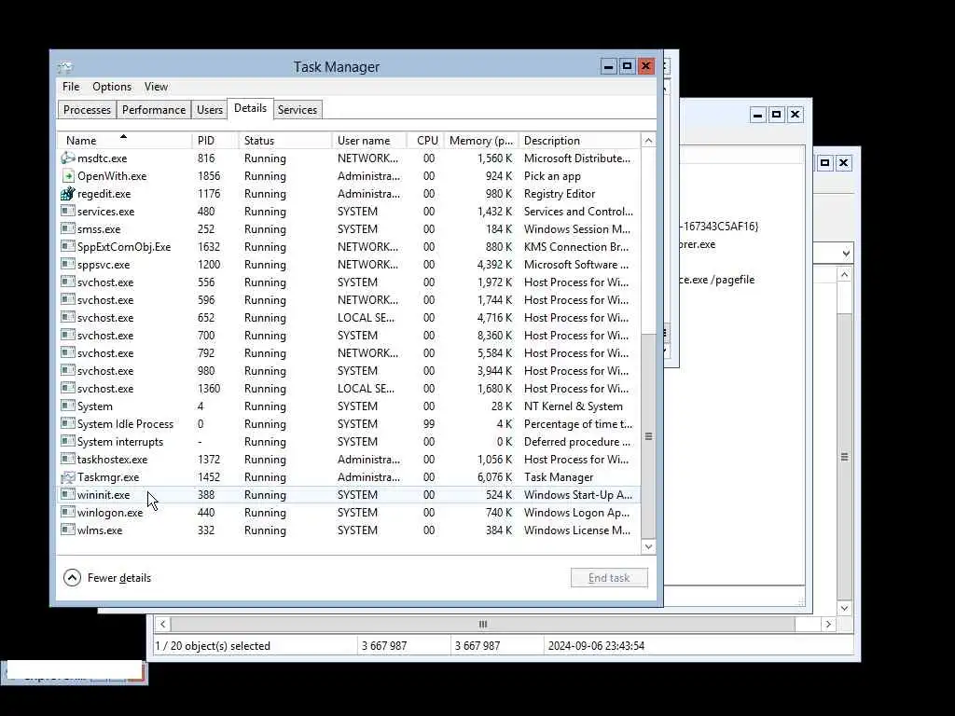Sort by the User name column header
The height and width of the screenshot is (716, 955).
pos(369,140)
